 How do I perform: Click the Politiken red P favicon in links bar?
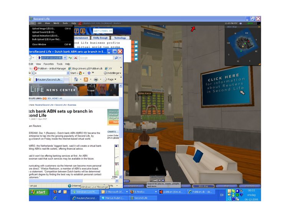click(36, 69)
